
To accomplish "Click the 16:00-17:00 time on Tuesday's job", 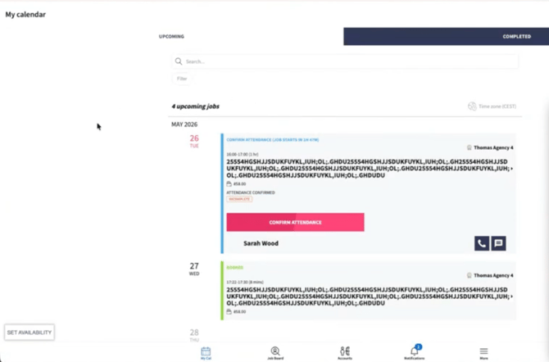I will (243, 155).
